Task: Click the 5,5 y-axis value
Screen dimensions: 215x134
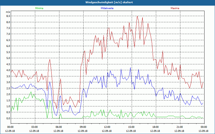Action: coord(8,52)
